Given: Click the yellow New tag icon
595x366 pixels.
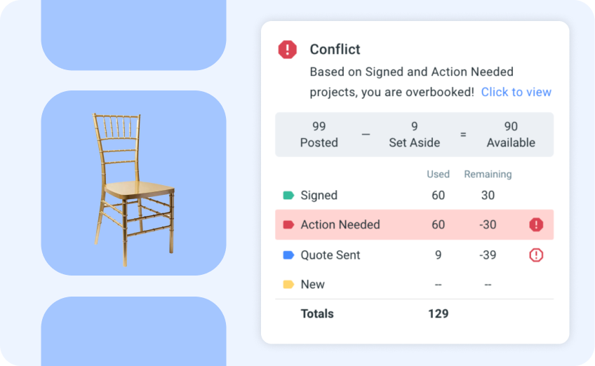Looking at the screenshot, I should pyautogui.click(x=288, y=285).
